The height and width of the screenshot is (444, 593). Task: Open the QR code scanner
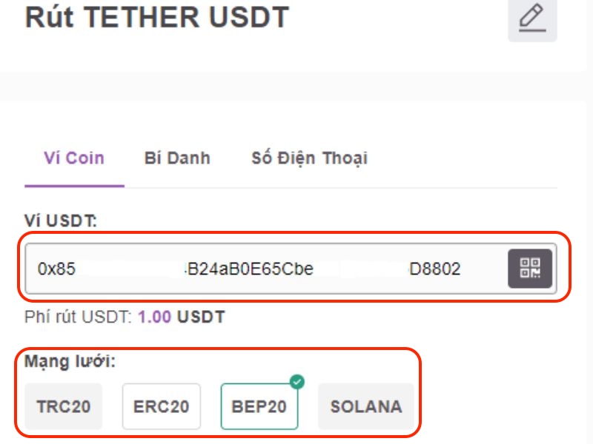tap(529, 269)
